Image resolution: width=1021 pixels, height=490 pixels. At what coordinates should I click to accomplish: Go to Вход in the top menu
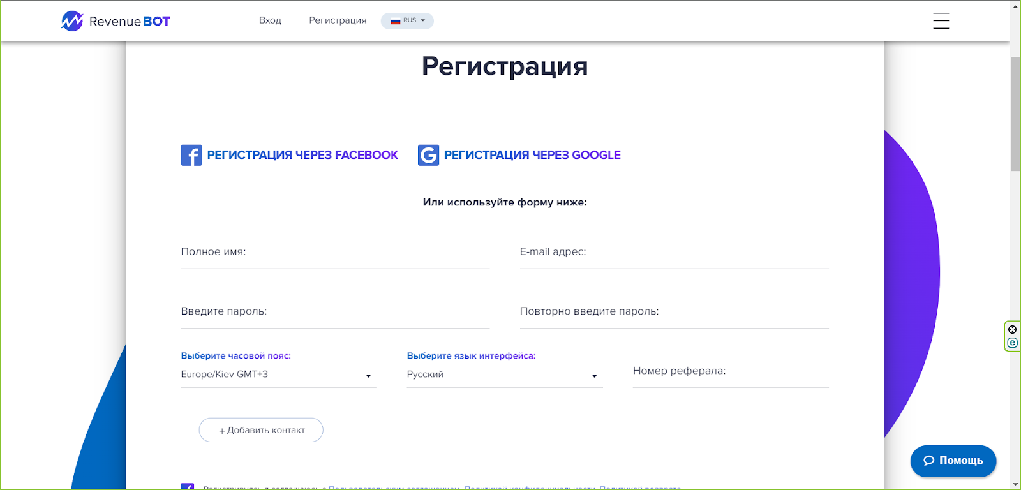[270, 20]
